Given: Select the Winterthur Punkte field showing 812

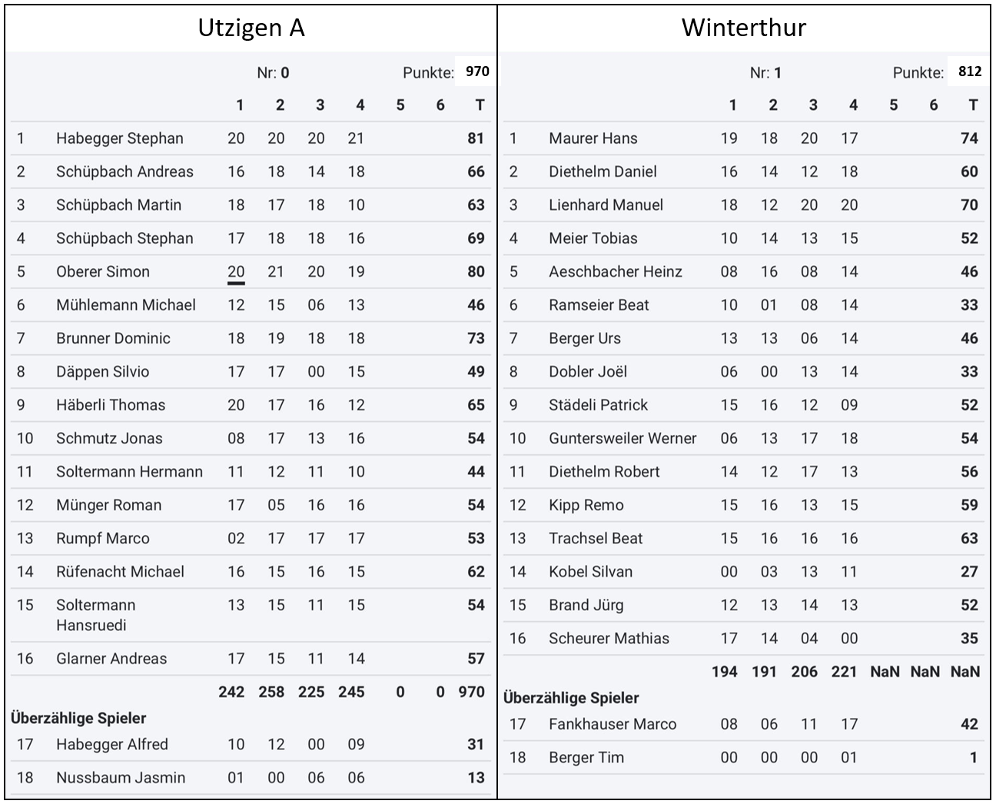Looking at the screenshot, I should [970, 71].
